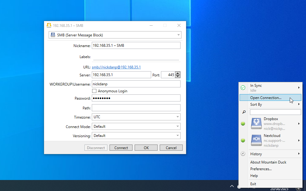This screenshot has height=191, width=306.
Task: Click the Nextcloud drive icon
Action: point(256,140)
